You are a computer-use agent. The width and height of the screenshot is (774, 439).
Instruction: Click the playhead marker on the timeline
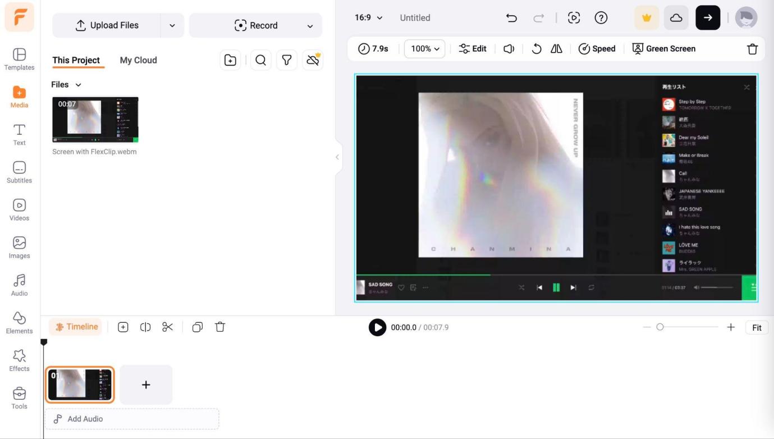(x=44, y=342)
